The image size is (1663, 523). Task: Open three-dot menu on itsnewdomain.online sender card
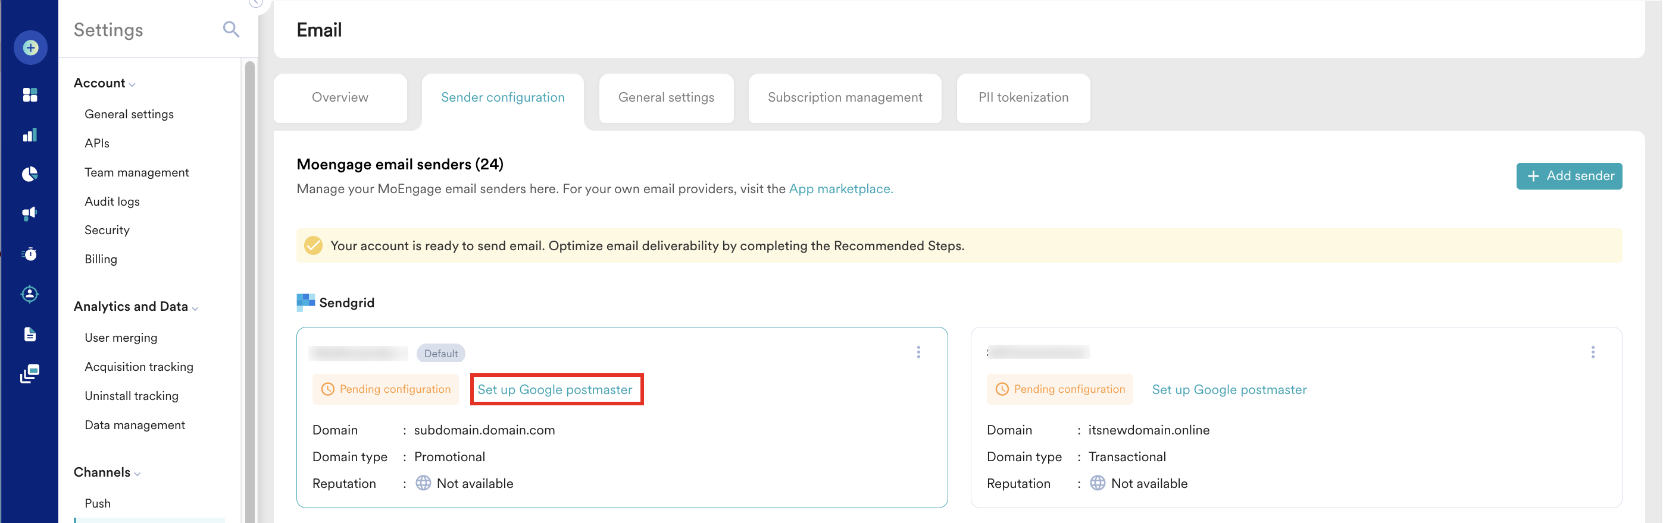pos(1592,352)
